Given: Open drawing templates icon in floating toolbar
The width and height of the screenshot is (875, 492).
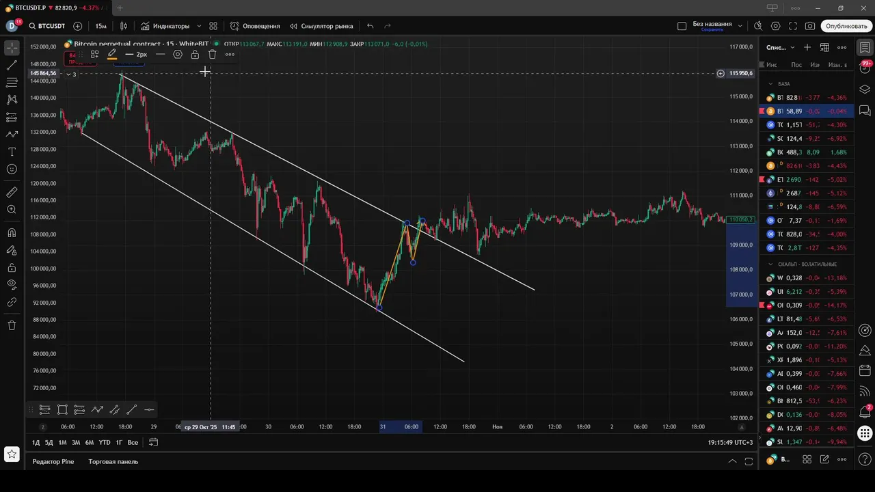Looking at the screenshot, I should [x=94, y=54].
